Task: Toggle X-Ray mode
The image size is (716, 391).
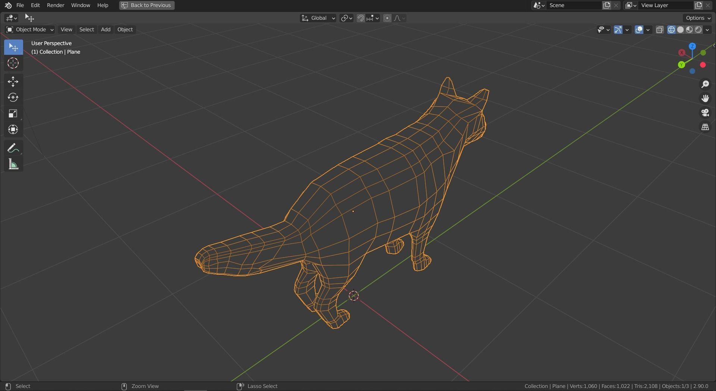Action: (x=660, y=30)
